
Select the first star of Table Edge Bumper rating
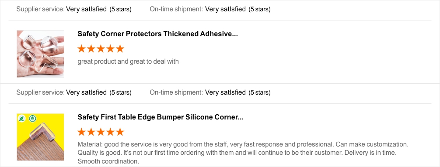81,132
